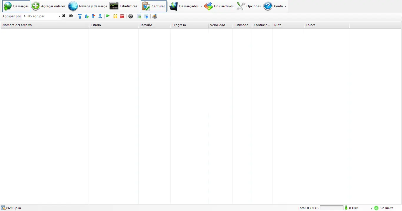Click the export list green arrow icon
Image resolution: width=402 pixels, height=211 pixels.
pyautogui.click(x=139, y=16)
